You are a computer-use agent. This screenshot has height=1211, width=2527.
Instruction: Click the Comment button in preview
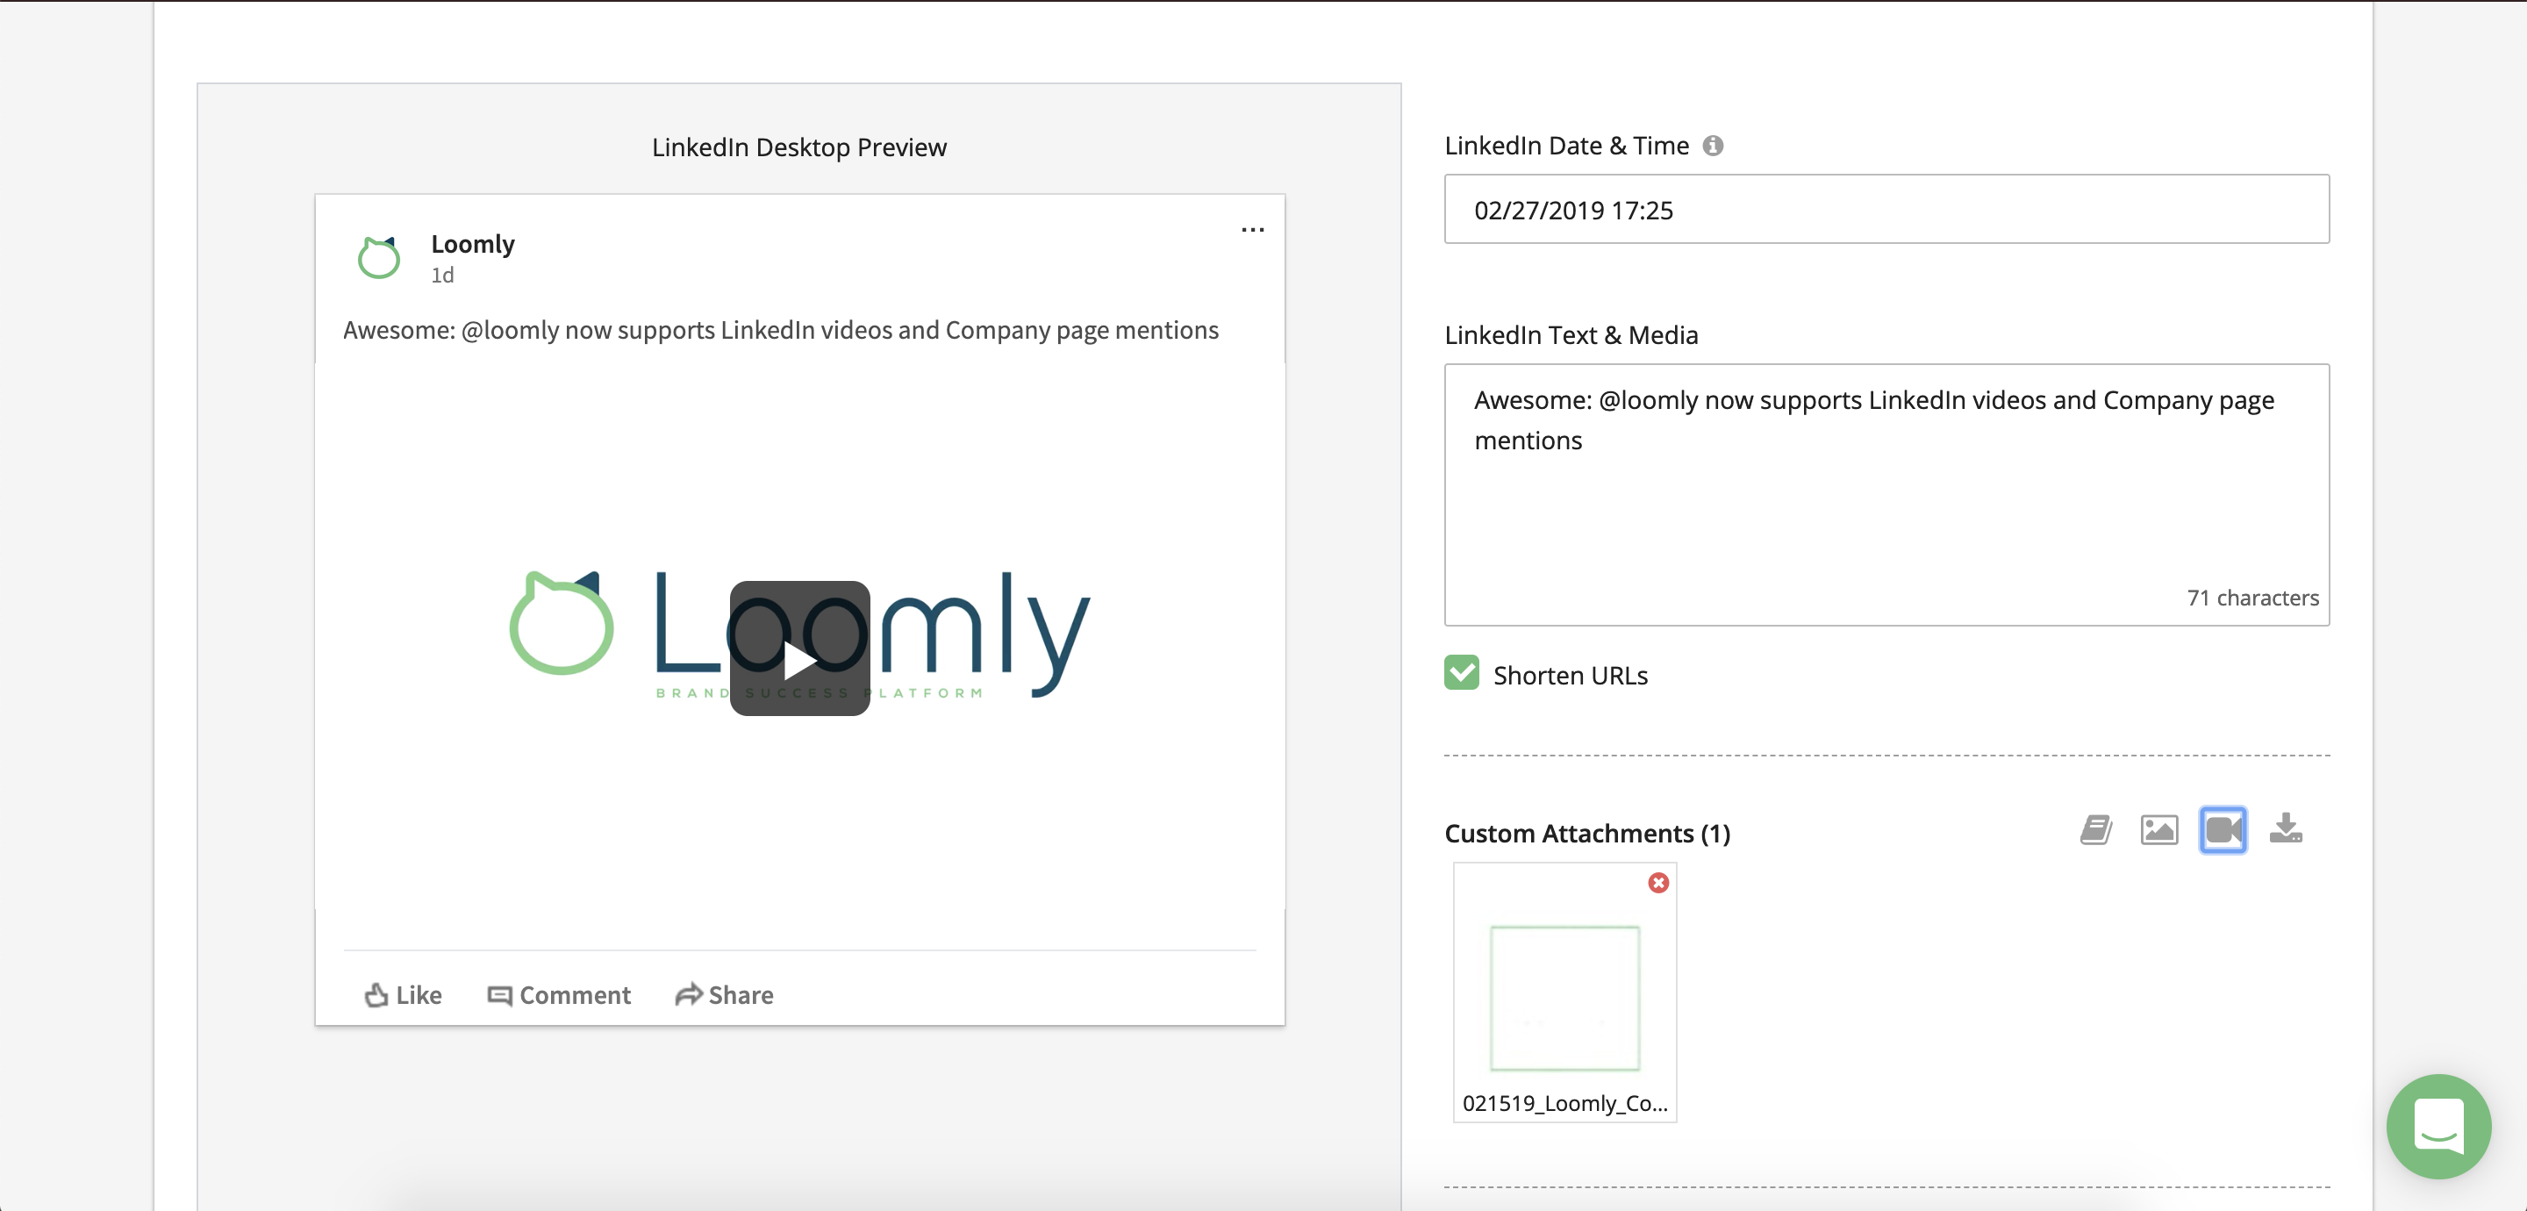559,994
